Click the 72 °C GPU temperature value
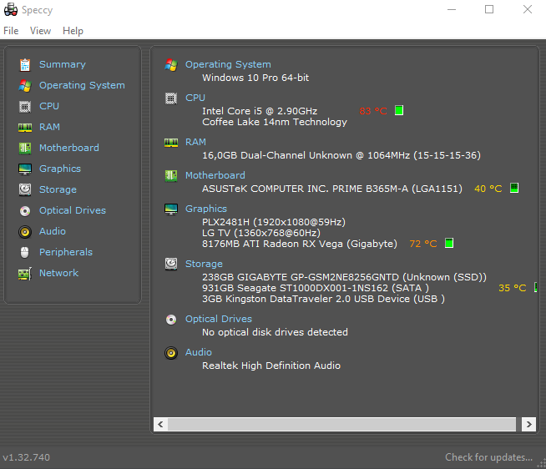The image size is (546, 469). [x=423, y=244]
